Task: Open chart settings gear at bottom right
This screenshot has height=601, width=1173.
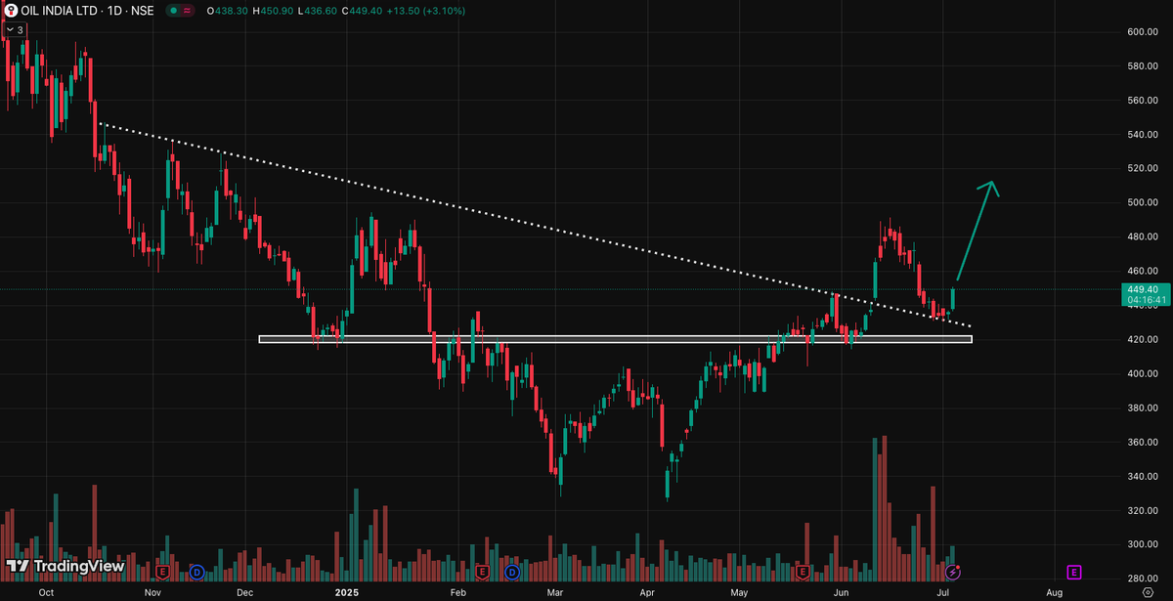Action: pyautogui.click(x=1146, y=592)
